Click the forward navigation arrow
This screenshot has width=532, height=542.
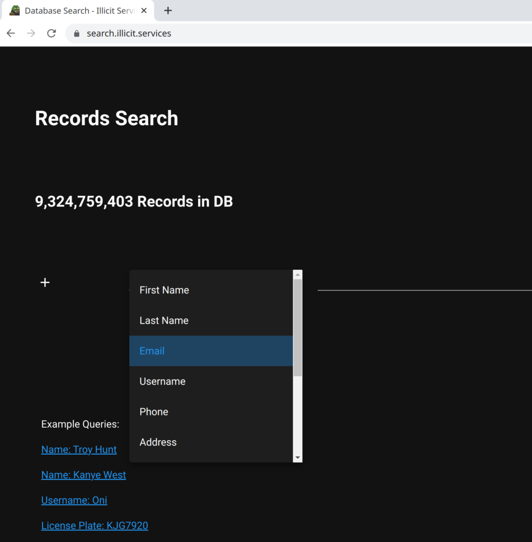pyautogui.click(x=31, y=33)
